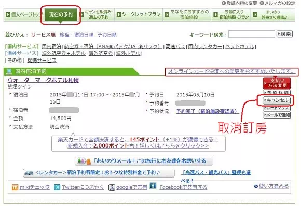Screen dimensions: 301x206
Task: Click メールで通知 button
Action: [x=277, y=115]
